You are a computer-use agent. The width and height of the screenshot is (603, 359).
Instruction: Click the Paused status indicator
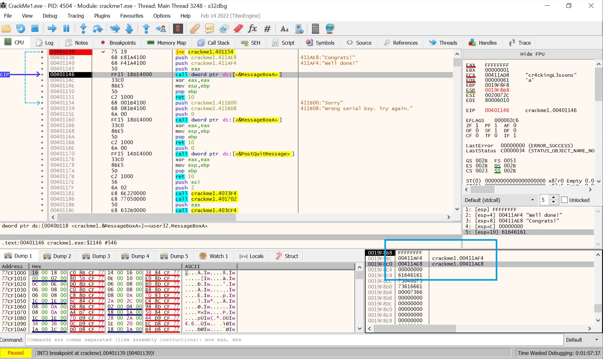click(x=15, y=353)
